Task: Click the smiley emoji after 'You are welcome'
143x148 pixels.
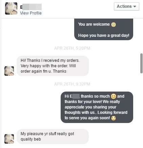Action: point(114,25)
